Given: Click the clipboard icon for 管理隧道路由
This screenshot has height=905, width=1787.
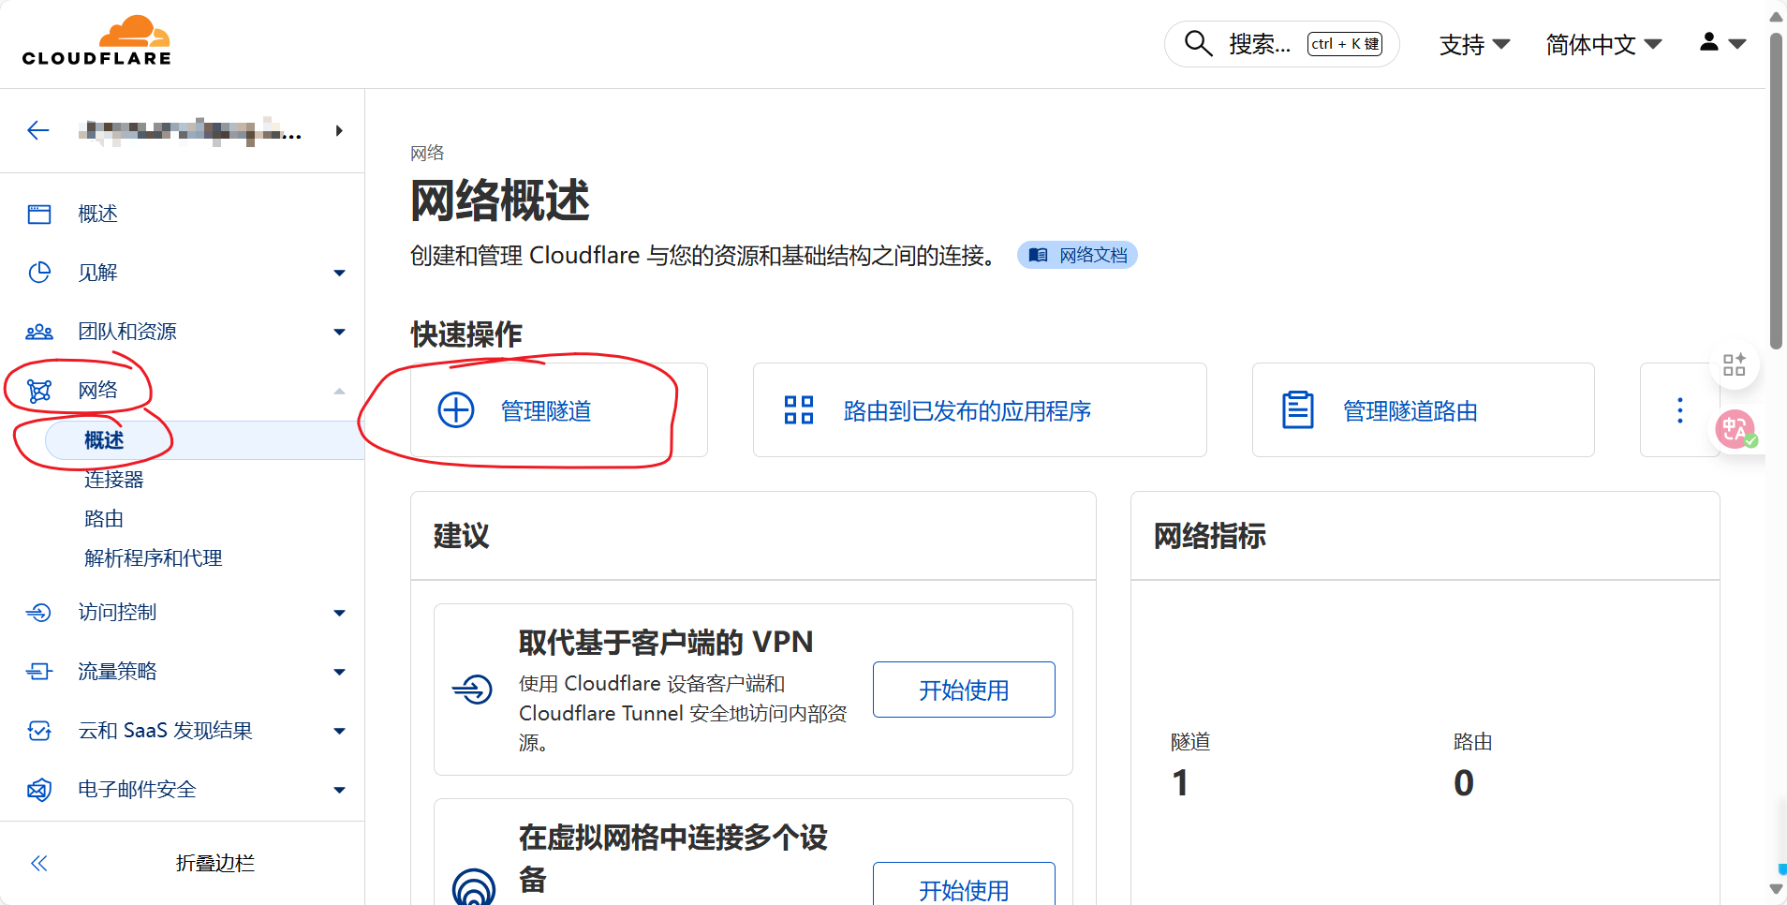Looking at the screenshot, I should pos(1298,410).
